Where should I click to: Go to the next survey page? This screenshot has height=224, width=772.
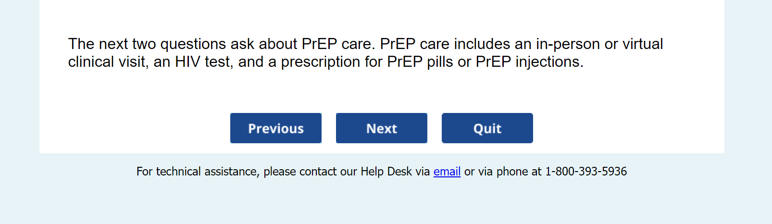[x=381, y=128]
